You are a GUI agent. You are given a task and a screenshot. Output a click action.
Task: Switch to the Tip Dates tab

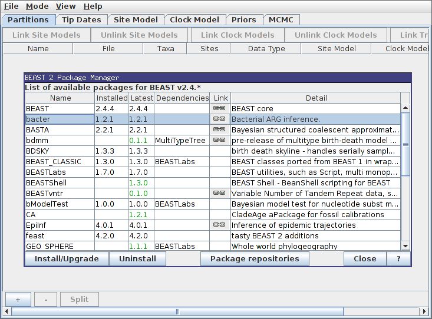[81, 20]
